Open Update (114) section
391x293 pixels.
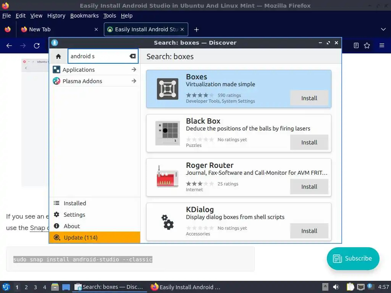pyautogui.click(x=95, y=237)
